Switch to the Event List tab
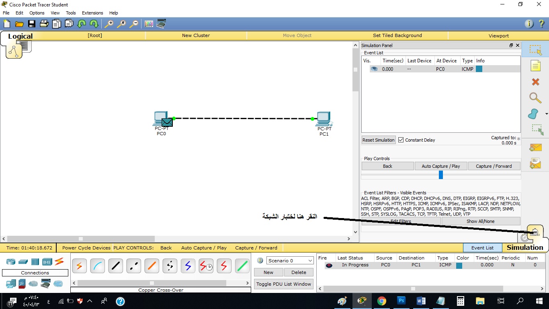This screenshot has width=549, height=309. [482, 247]
